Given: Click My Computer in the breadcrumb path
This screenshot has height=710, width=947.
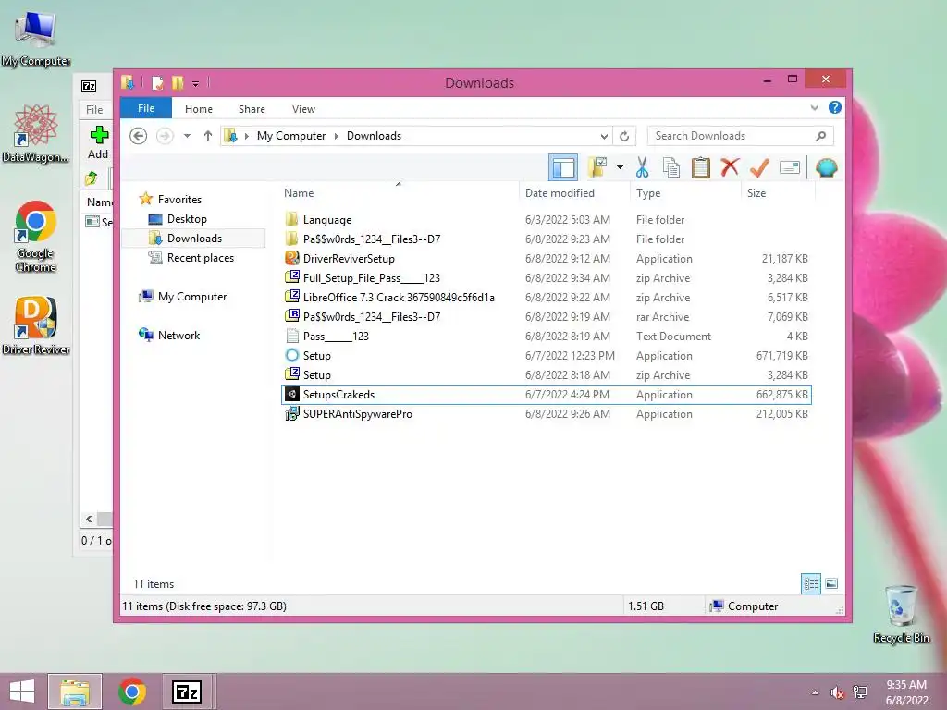Looking at the screenshot, I should [x=291, y=136].
